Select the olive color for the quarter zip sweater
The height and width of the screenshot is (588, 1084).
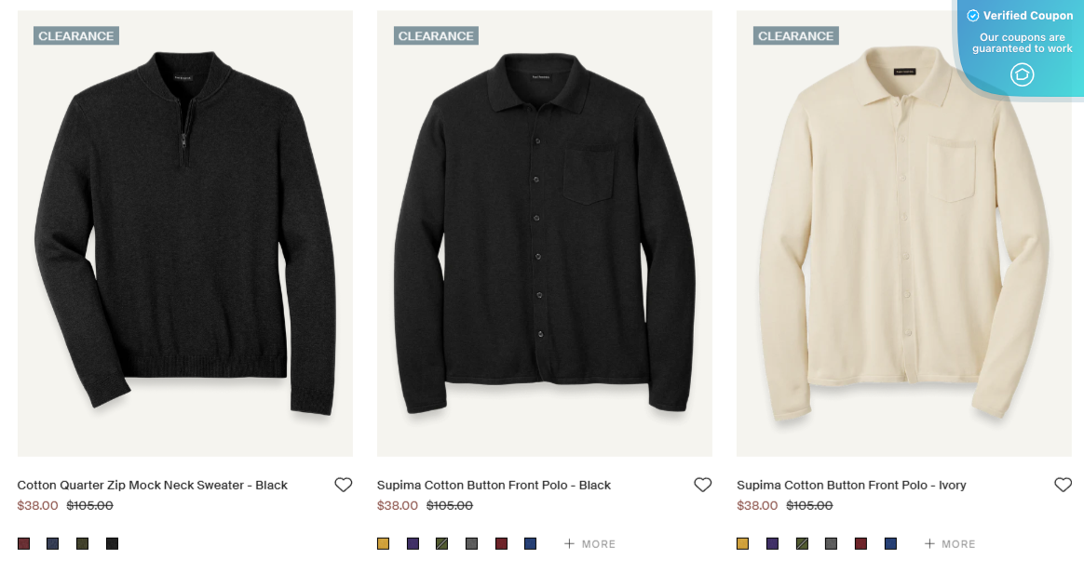pyautogui.click(x=82, y=543)
